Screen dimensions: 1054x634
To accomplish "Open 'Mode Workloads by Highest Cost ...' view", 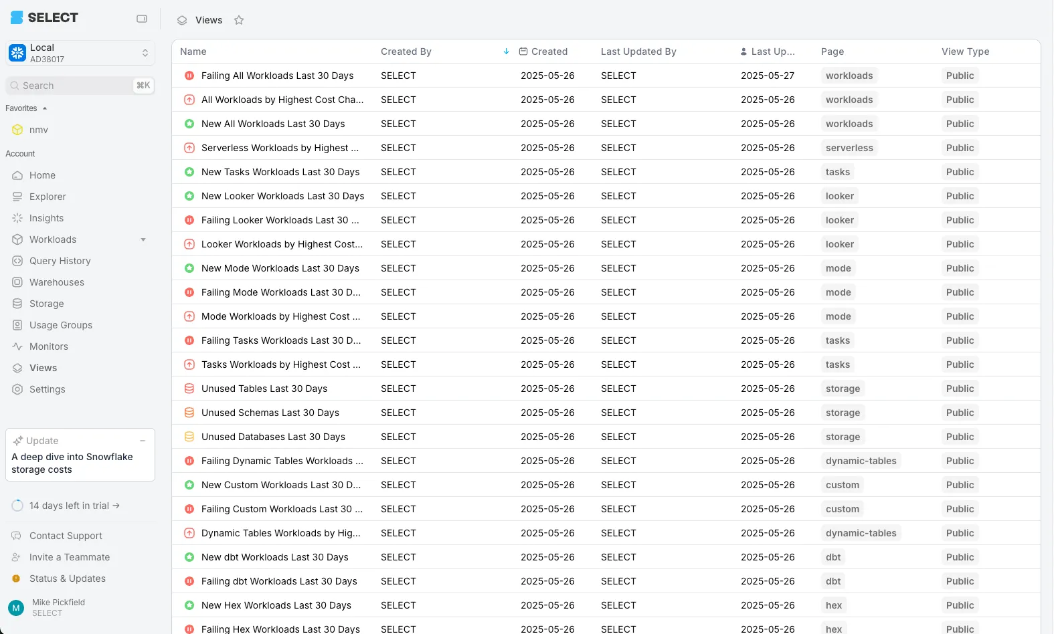I will [x=281, y=316].
